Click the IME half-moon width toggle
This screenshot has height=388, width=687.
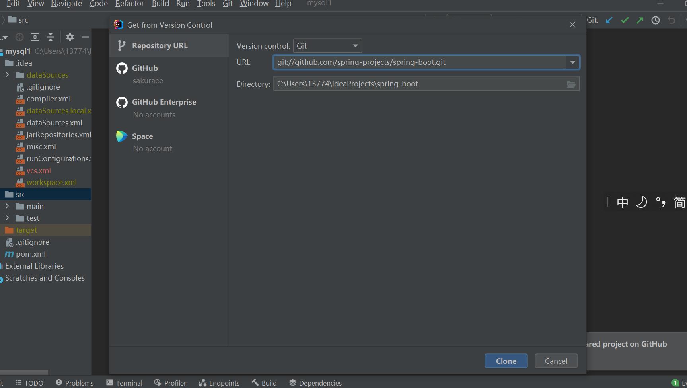point(641,202)
